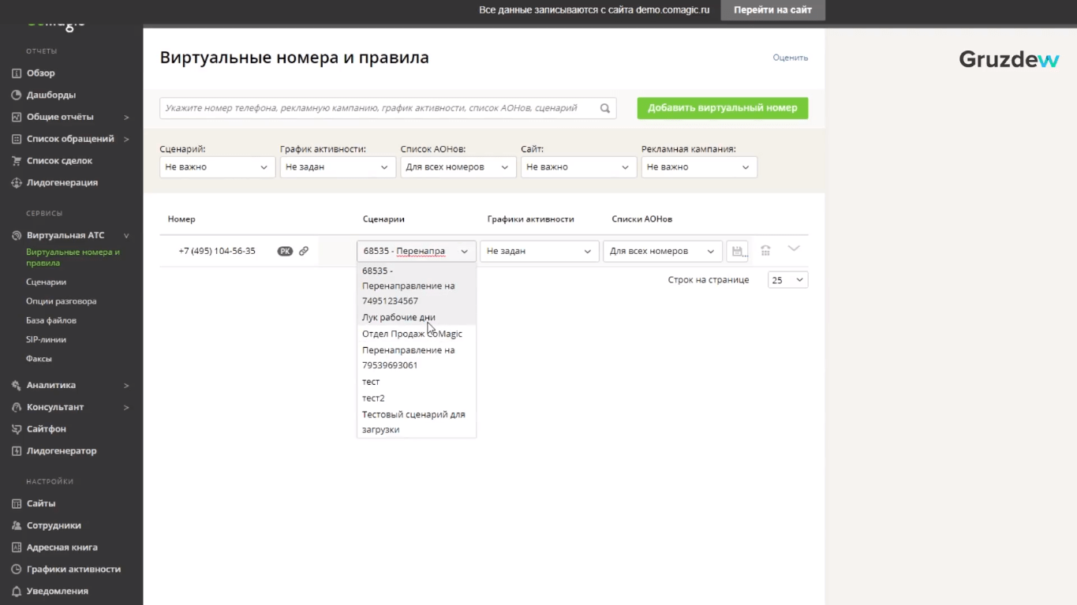Image resolution: width=1077 pixels, height=605 pixels.
Task: Open SIP-линии submenu item
Action: pos(46,340)
